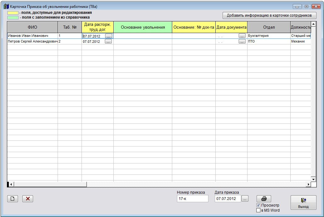
Task: Click the Бухгалтерия department cell
Action: (x=269, y=36)
